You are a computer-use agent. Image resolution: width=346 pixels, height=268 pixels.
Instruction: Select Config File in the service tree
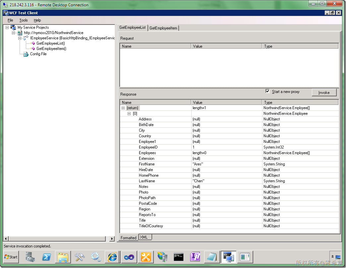pyautogui.click(x=38, y=54)
